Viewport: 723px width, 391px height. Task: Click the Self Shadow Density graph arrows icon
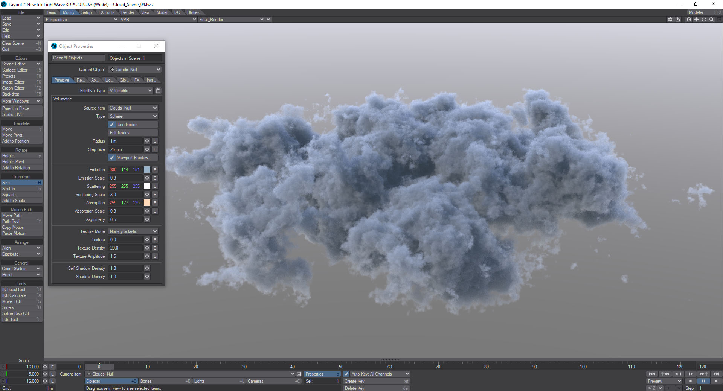tap(147, 268)
